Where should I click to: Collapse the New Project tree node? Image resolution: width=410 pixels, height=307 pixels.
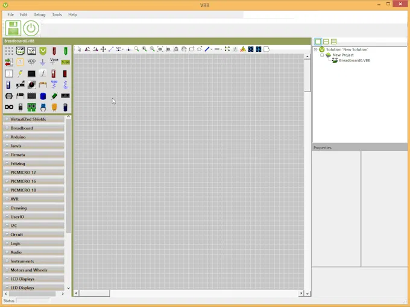(322, 55)
